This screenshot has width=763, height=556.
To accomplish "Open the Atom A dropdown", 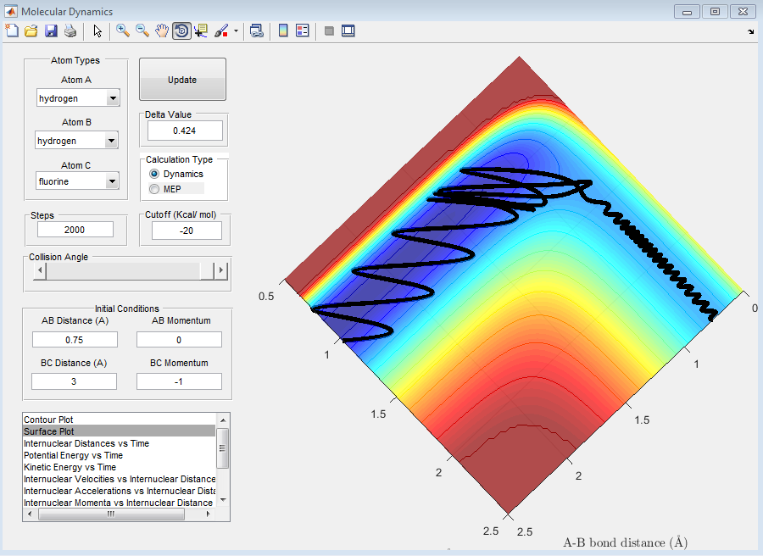I will click(113, 98).
